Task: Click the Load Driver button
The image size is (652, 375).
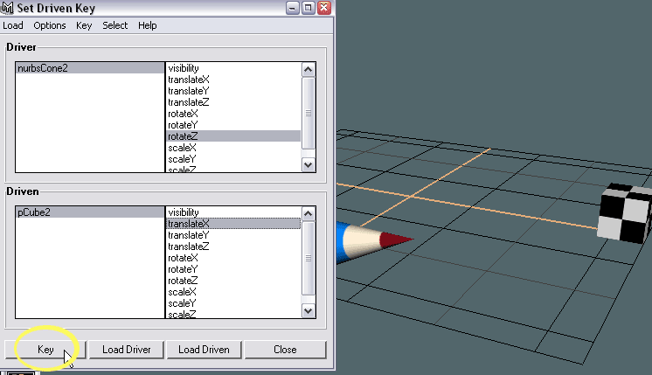Action: tap(127, 350)
